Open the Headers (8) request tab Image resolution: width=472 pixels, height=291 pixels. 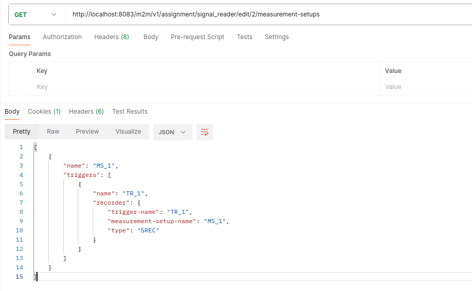tap(112, 37)
